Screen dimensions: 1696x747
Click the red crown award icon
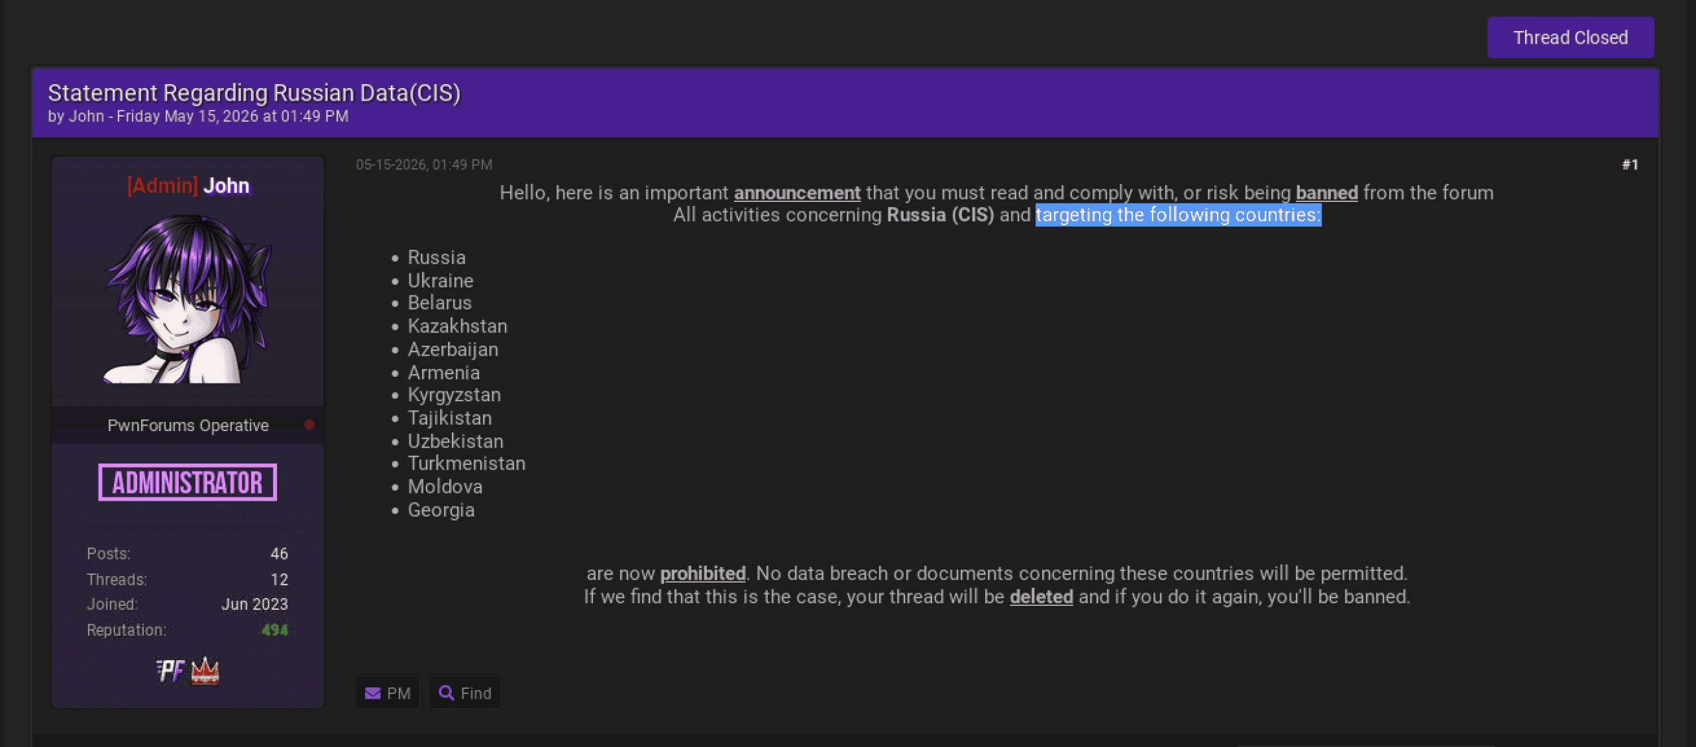pos(205,671)
